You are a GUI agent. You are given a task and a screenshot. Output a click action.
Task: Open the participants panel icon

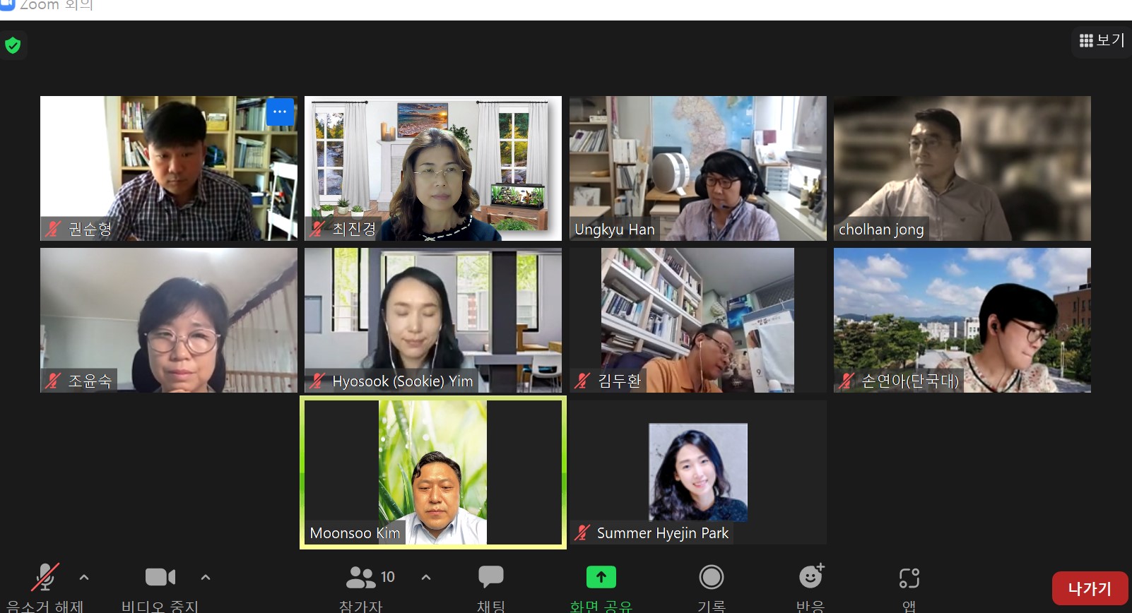[361, 578]
